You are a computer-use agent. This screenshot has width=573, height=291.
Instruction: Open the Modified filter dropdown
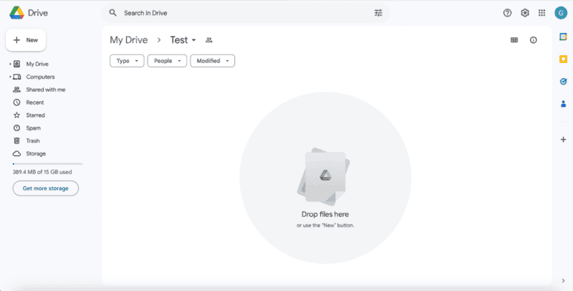(212, 61)
